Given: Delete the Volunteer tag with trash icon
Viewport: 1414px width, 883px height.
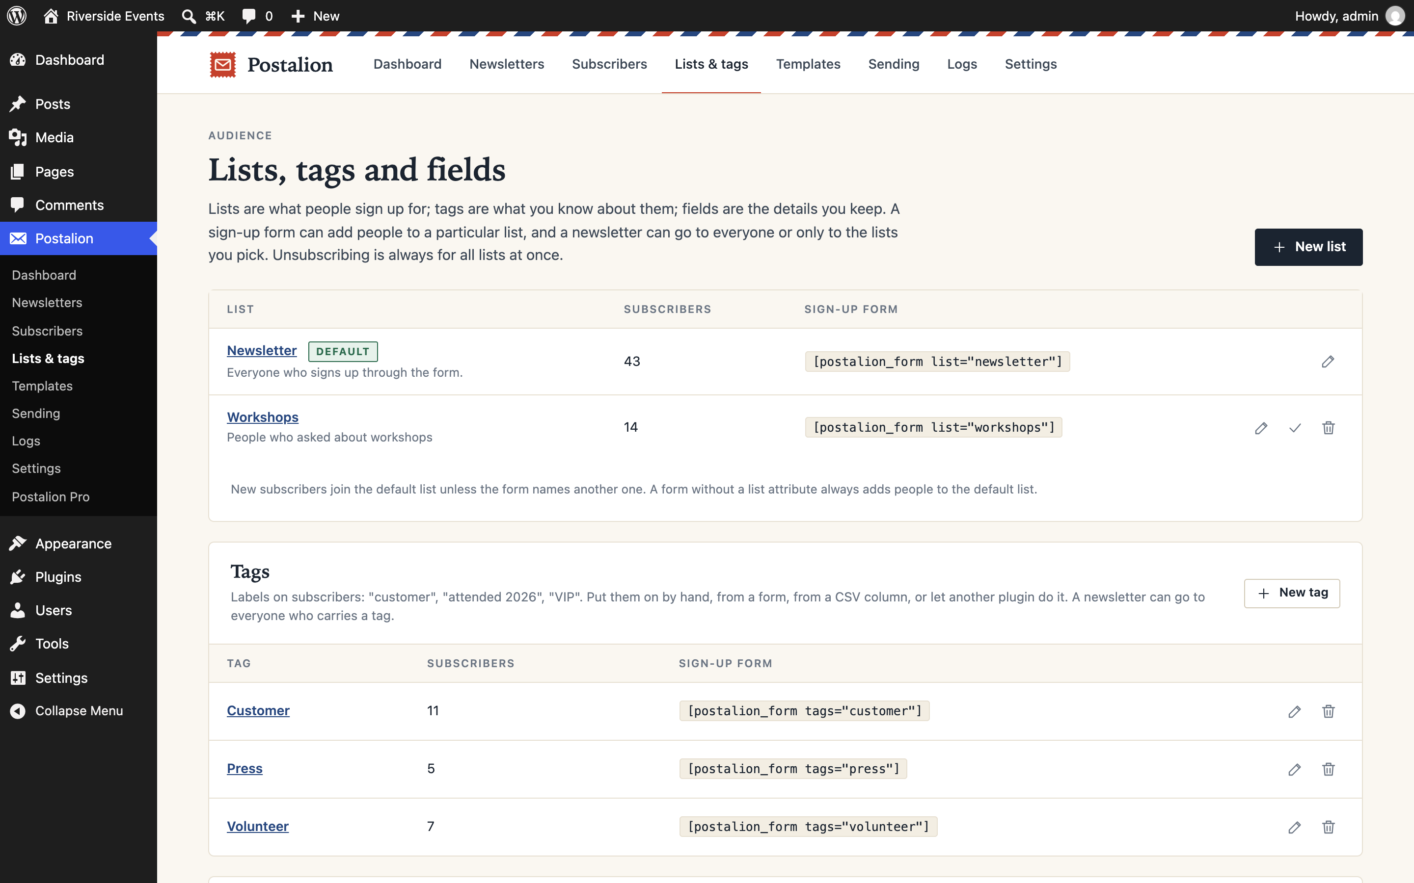Looking at the screenshot, I should 1328,827.
